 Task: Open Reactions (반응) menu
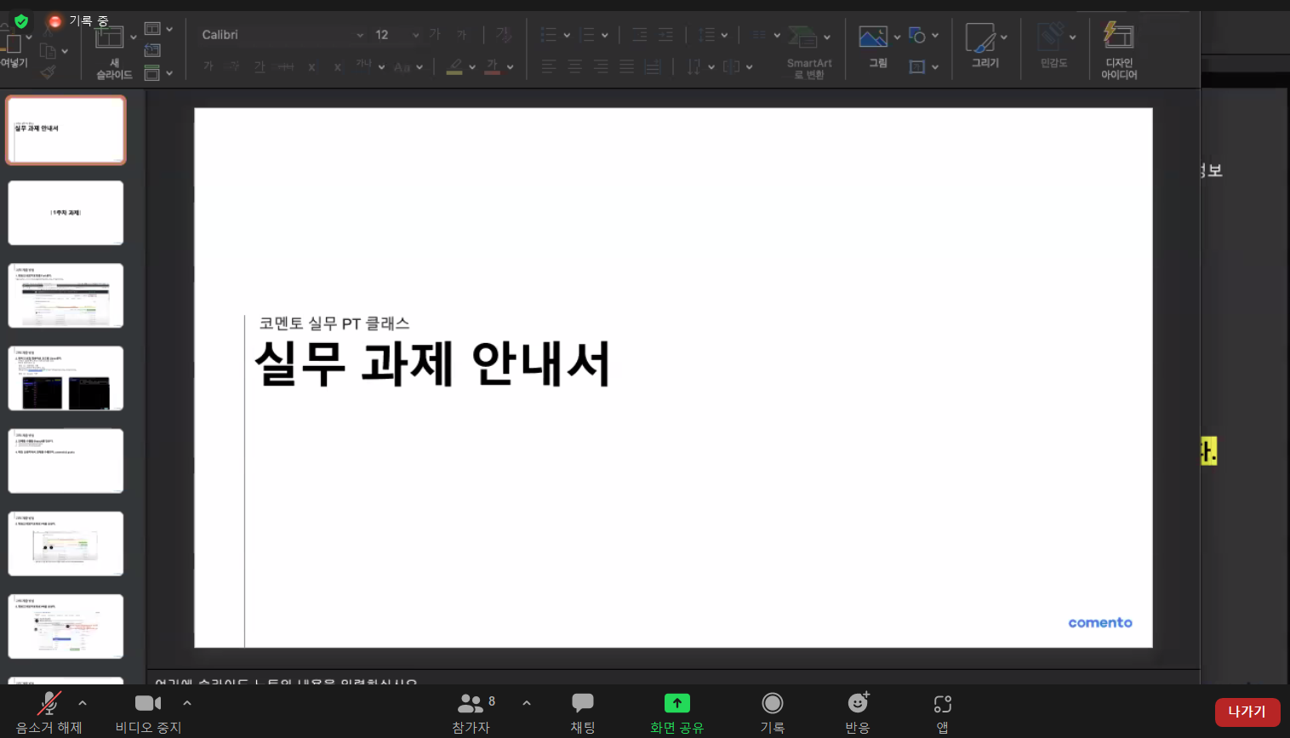coord(858,712)
